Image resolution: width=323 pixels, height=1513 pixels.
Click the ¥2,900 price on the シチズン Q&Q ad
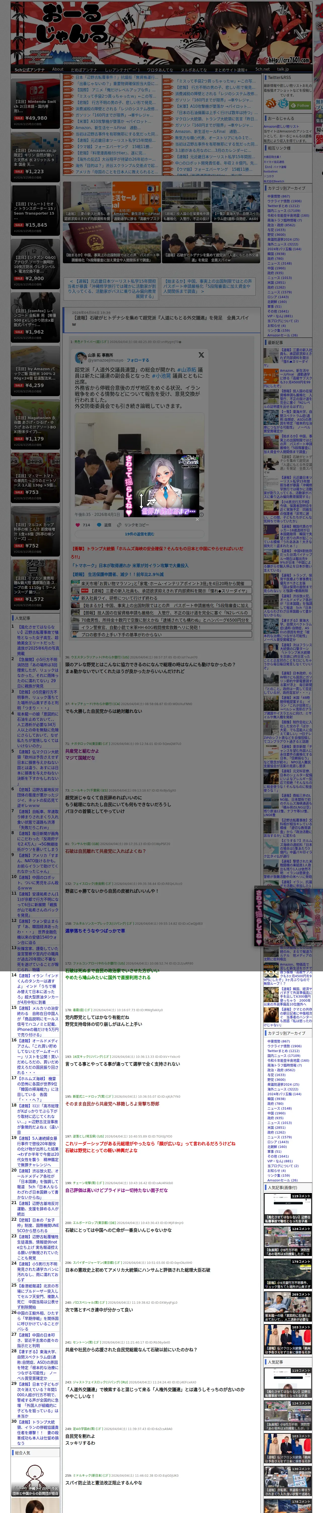(x=34, y=278)
